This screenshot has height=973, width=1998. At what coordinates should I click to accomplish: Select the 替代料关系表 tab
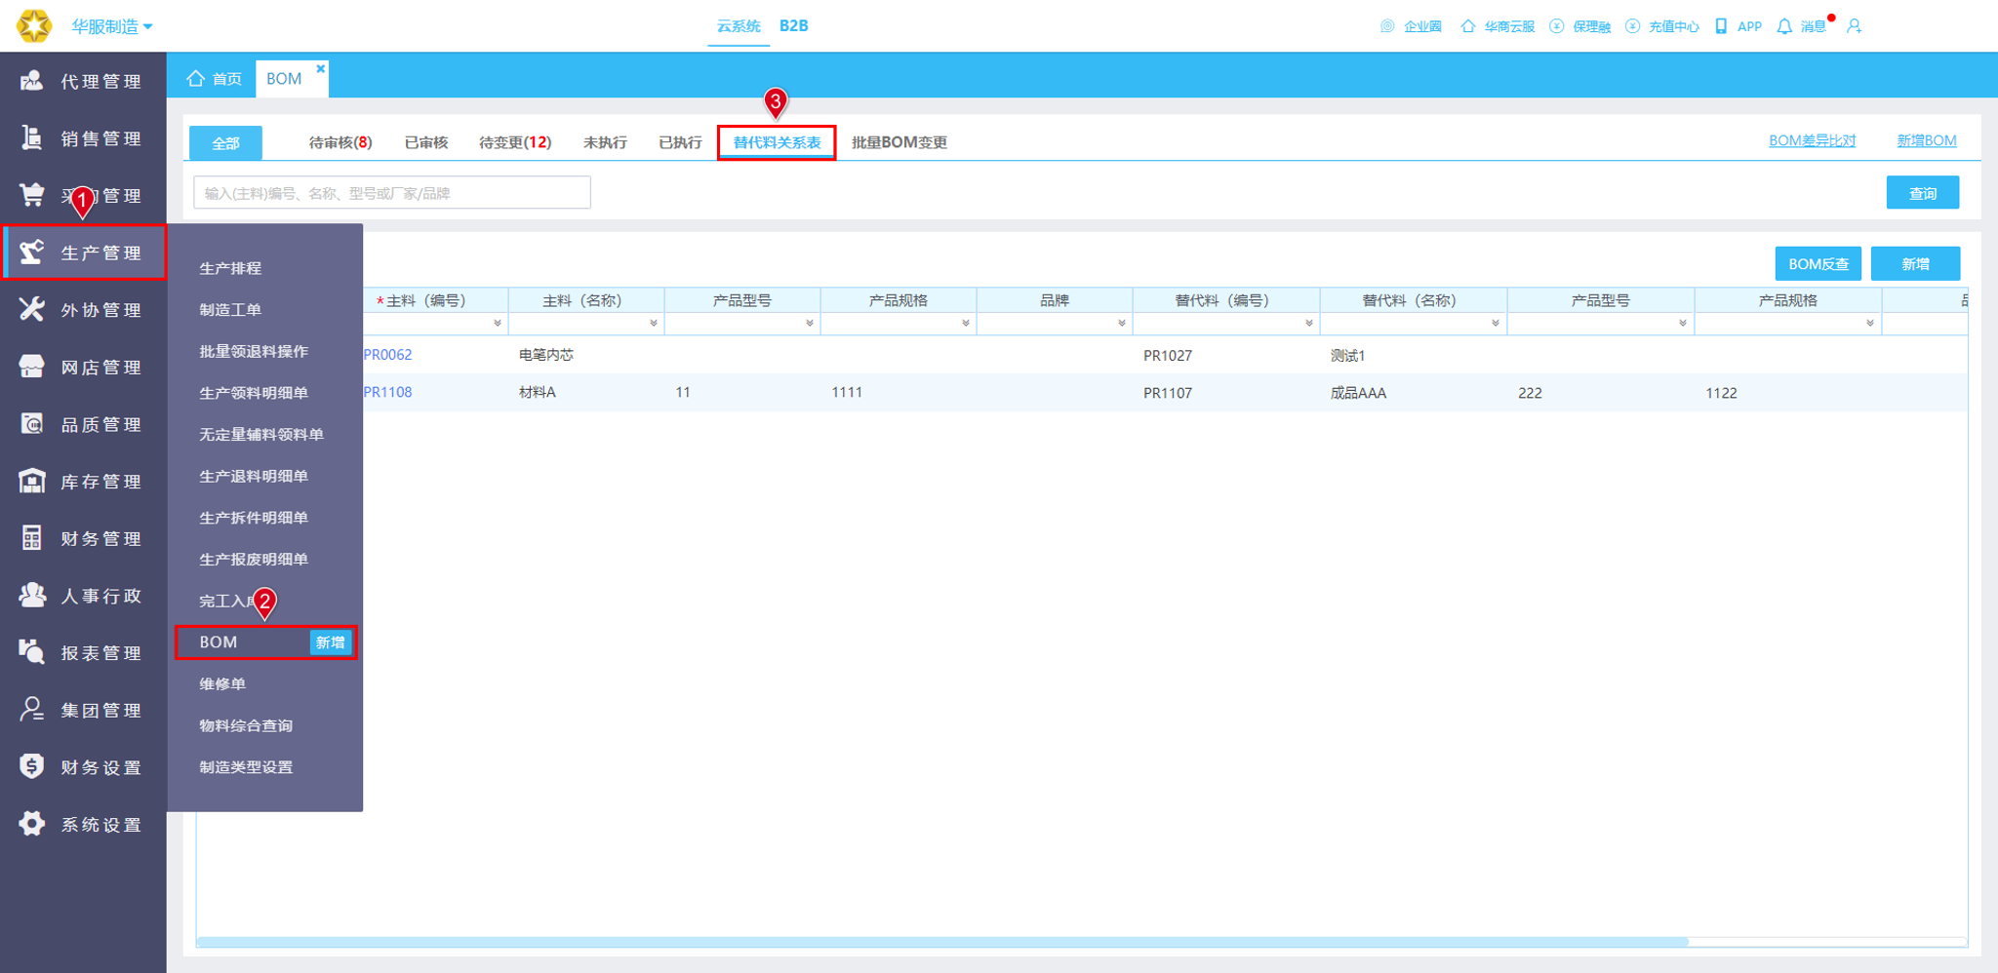777,142
